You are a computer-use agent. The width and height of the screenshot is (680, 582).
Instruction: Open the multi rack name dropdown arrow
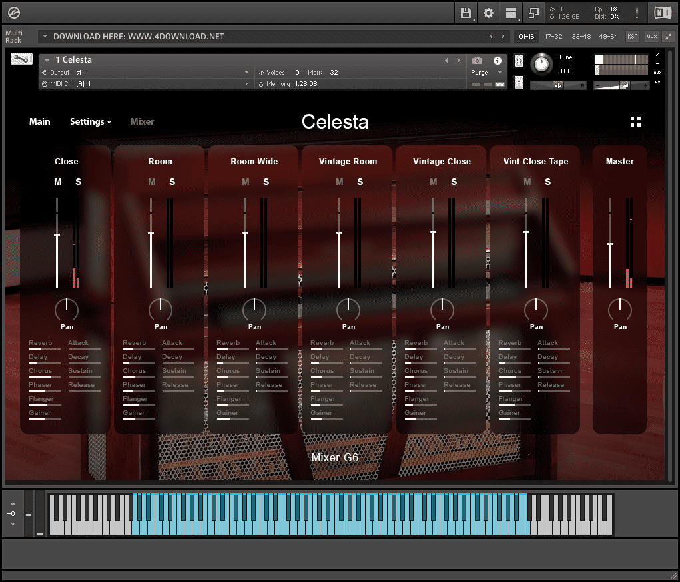pyautogui.click(x=45, y=37)
